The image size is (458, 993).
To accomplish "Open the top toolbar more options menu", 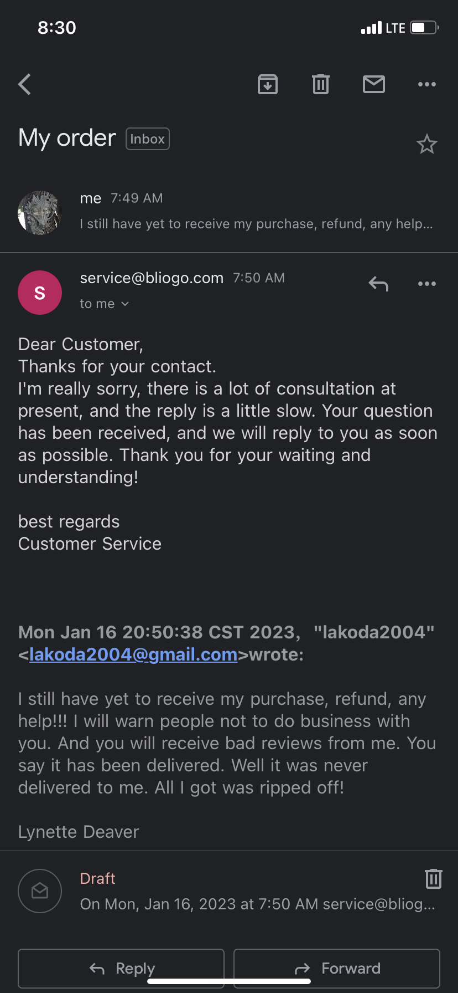I will 427,84.
